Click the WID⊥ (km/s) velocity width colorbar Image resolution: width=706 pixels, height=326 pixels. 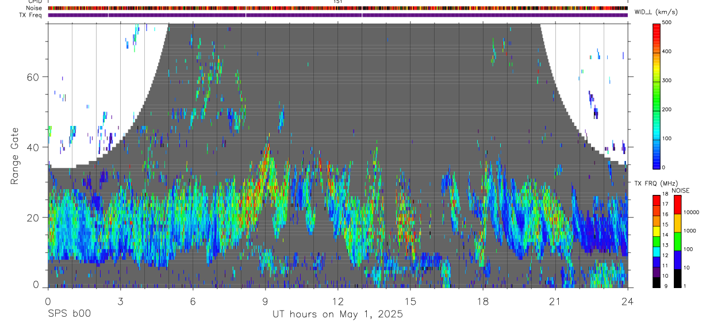tap(657, 95)
